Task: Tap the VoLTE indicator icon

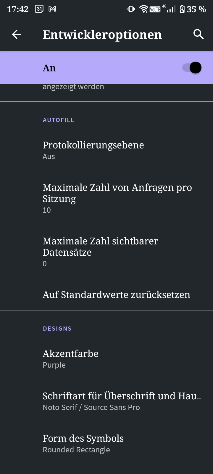Action: [x=155, y=9]
